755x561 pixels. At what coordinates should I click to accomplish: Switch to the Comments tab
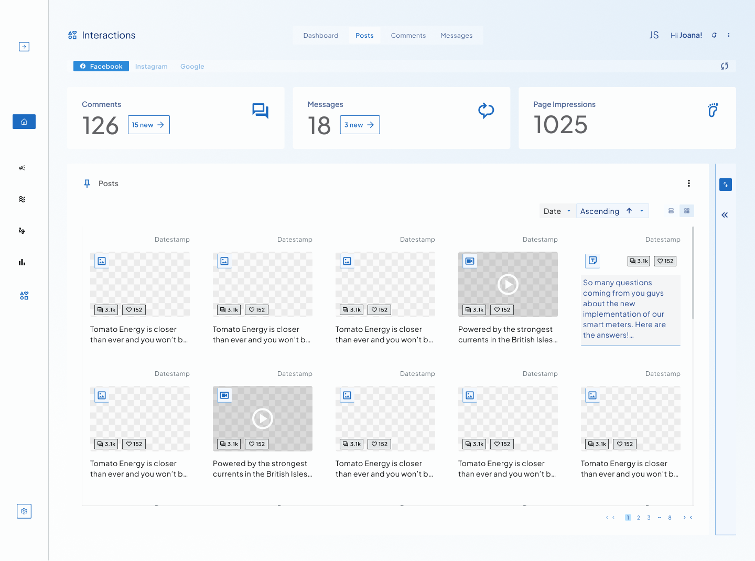pos(408,35)
